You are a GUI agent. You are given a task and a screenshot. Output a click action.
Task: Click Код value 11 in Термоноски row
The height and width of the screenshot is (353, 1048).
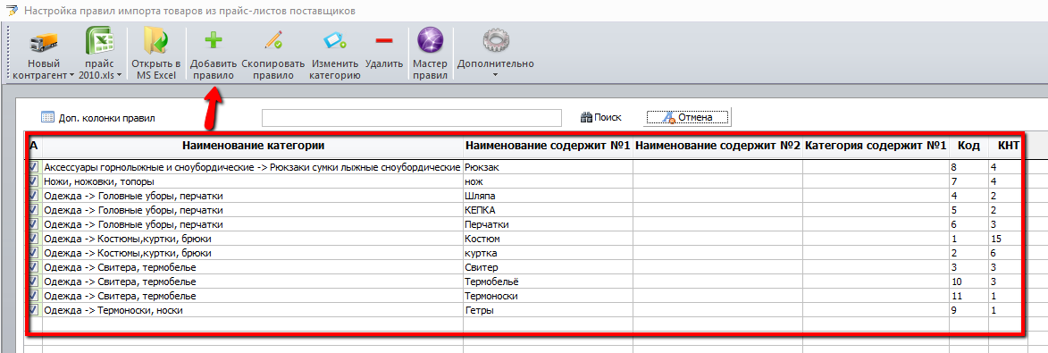tap(968, 296)
